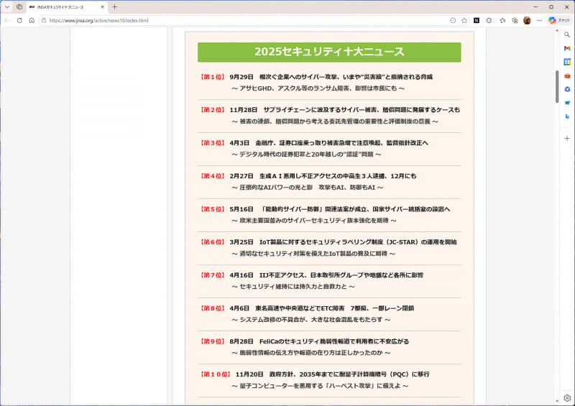Open a new browser tab
This screenshot has height=406, width=575.
(x=114, y=7)
